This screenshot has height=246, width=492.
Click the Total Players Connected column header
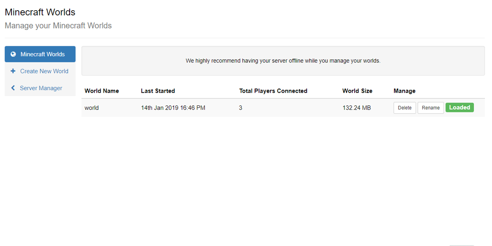[x=273, y=91]
